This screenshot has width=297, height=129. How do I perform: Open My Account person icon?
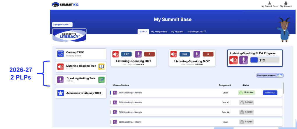click(x=286, y=3)
